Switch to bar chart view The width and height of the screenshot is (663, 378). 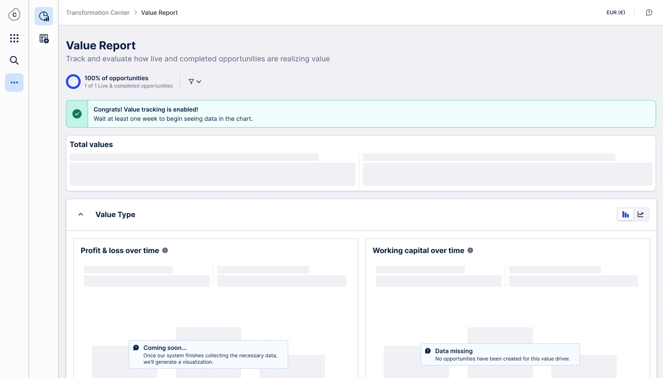tap(626, 214)
